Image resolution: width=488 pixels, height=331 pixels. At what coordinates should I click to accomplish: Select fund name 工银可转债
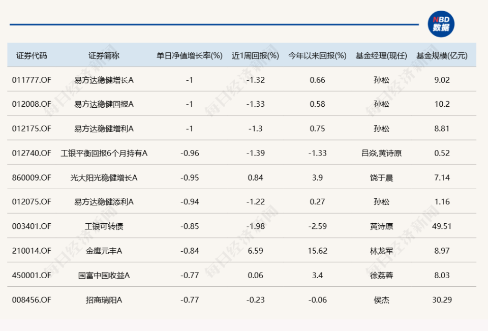point(104,226)
